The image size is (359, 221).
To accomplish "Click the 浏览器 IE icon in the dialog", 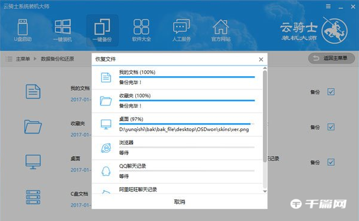I will click(x=106, y=148).
